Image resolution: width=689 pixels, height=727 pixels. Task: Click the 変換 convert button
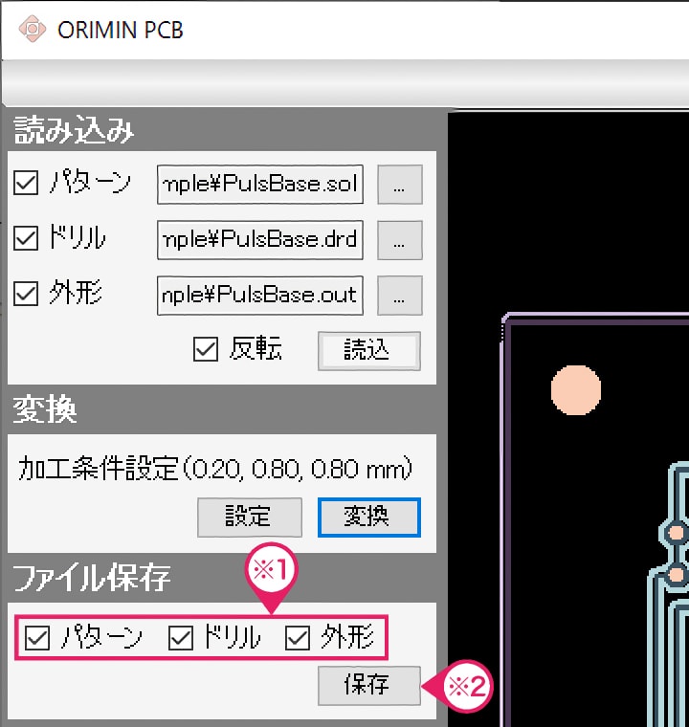pyautogui.click(x=368, y=517)
